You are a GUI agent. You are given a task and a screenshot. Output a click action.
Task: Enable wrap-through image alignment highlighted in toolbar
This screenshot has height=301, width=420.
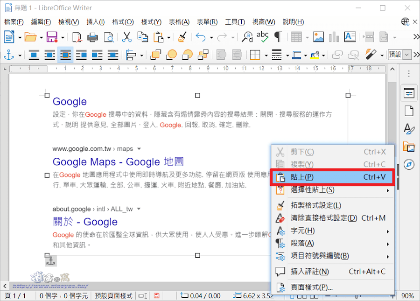pyautogui.click(x=65, y=56)
